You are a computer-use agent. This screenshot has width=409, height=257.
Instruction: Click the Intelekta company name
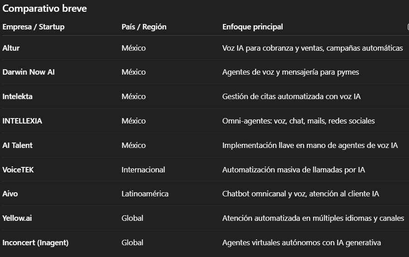click(x=18, y=96)
